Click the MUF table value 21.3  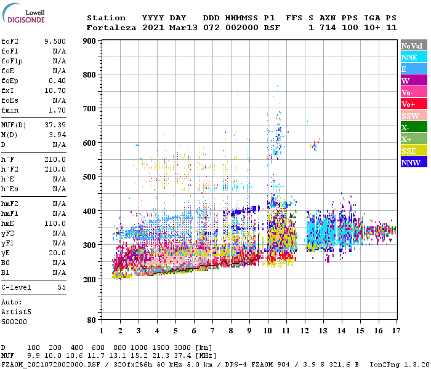tap(160, 355)
